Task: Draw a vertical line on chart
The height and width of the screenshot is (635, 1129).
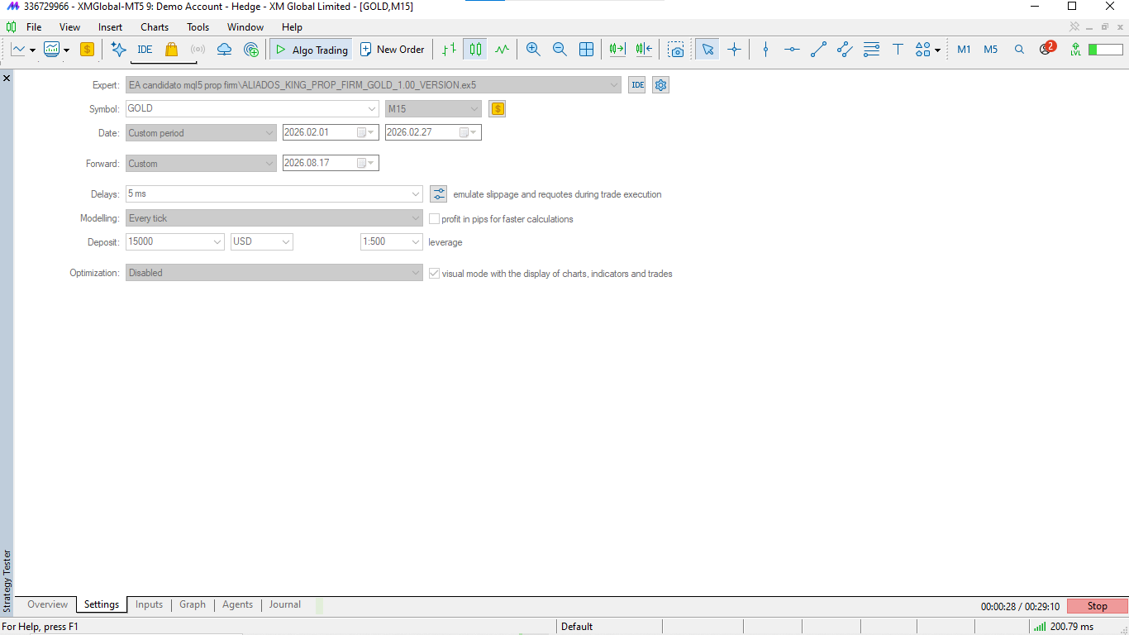Action: point(765,50)
